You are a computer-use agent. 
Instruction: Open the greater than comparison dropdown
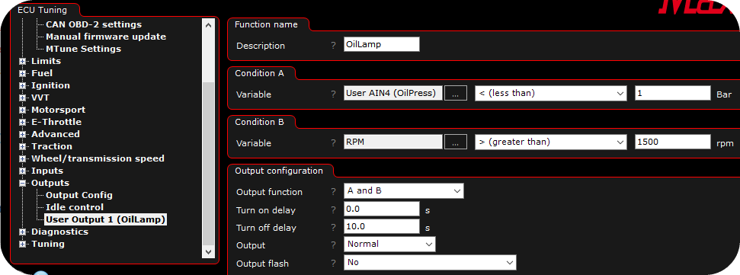[551, 142]
